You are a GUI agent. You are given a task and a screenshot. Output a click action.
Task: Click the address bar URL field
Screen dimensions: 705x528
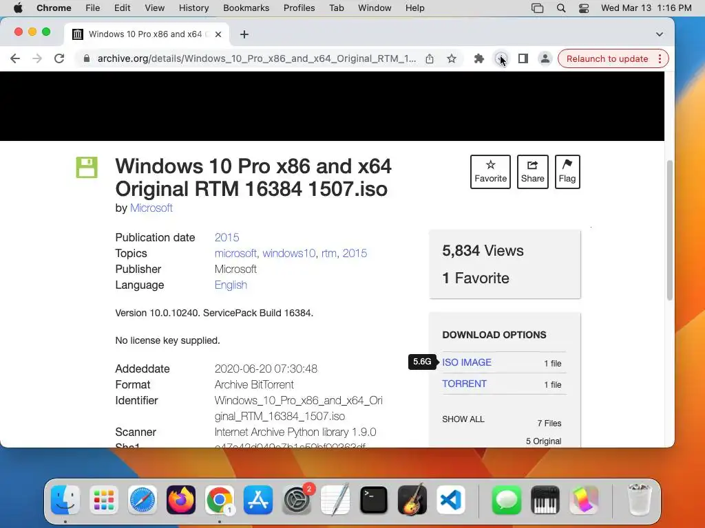pos(256,59)
